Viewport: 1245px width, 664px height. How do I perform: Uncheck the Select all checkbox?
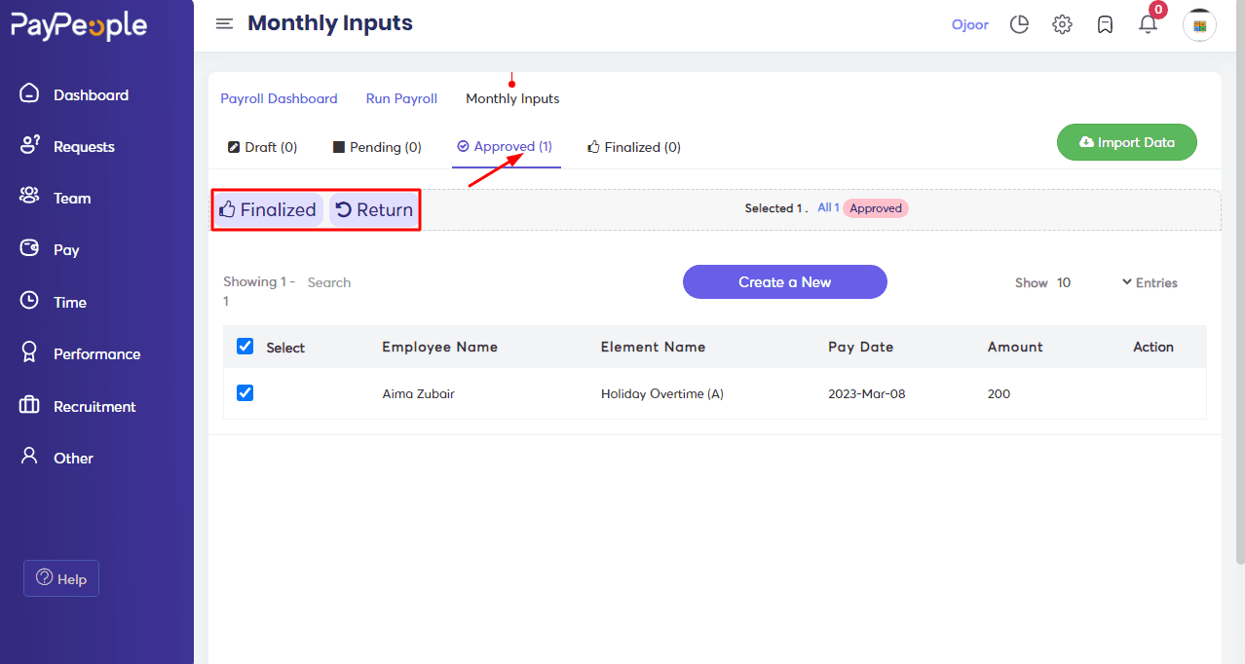click(x=244, y=346)
